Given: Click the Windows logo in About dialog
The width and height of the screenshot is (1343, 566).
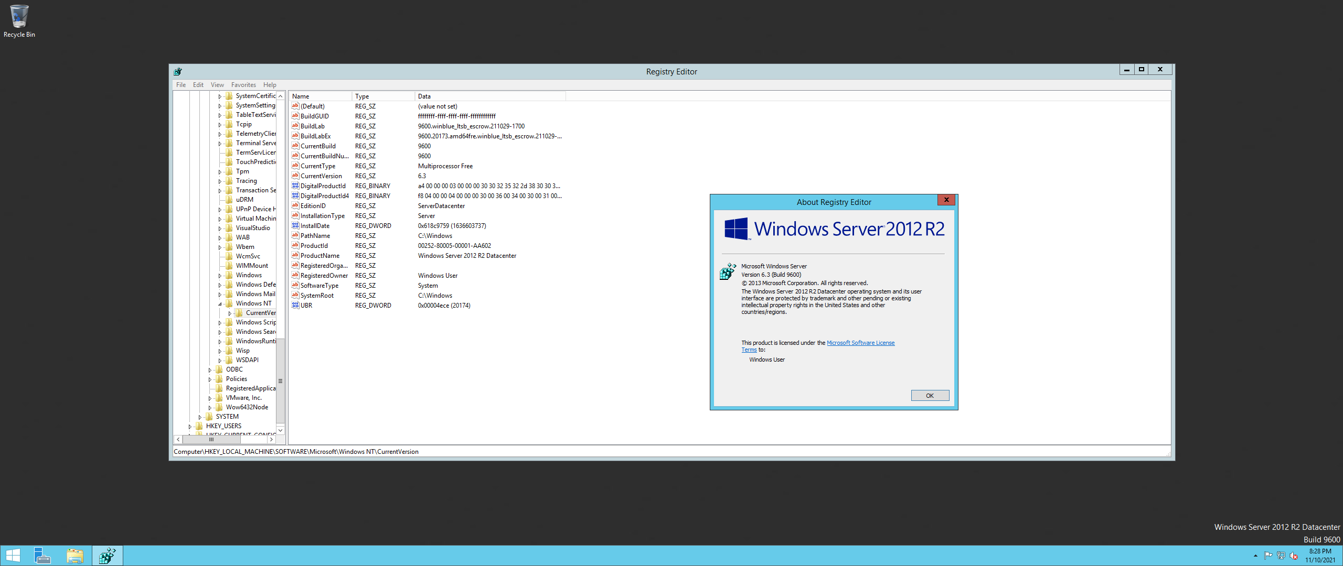Looking at the screenshot, I should click(x=737, y=229).
